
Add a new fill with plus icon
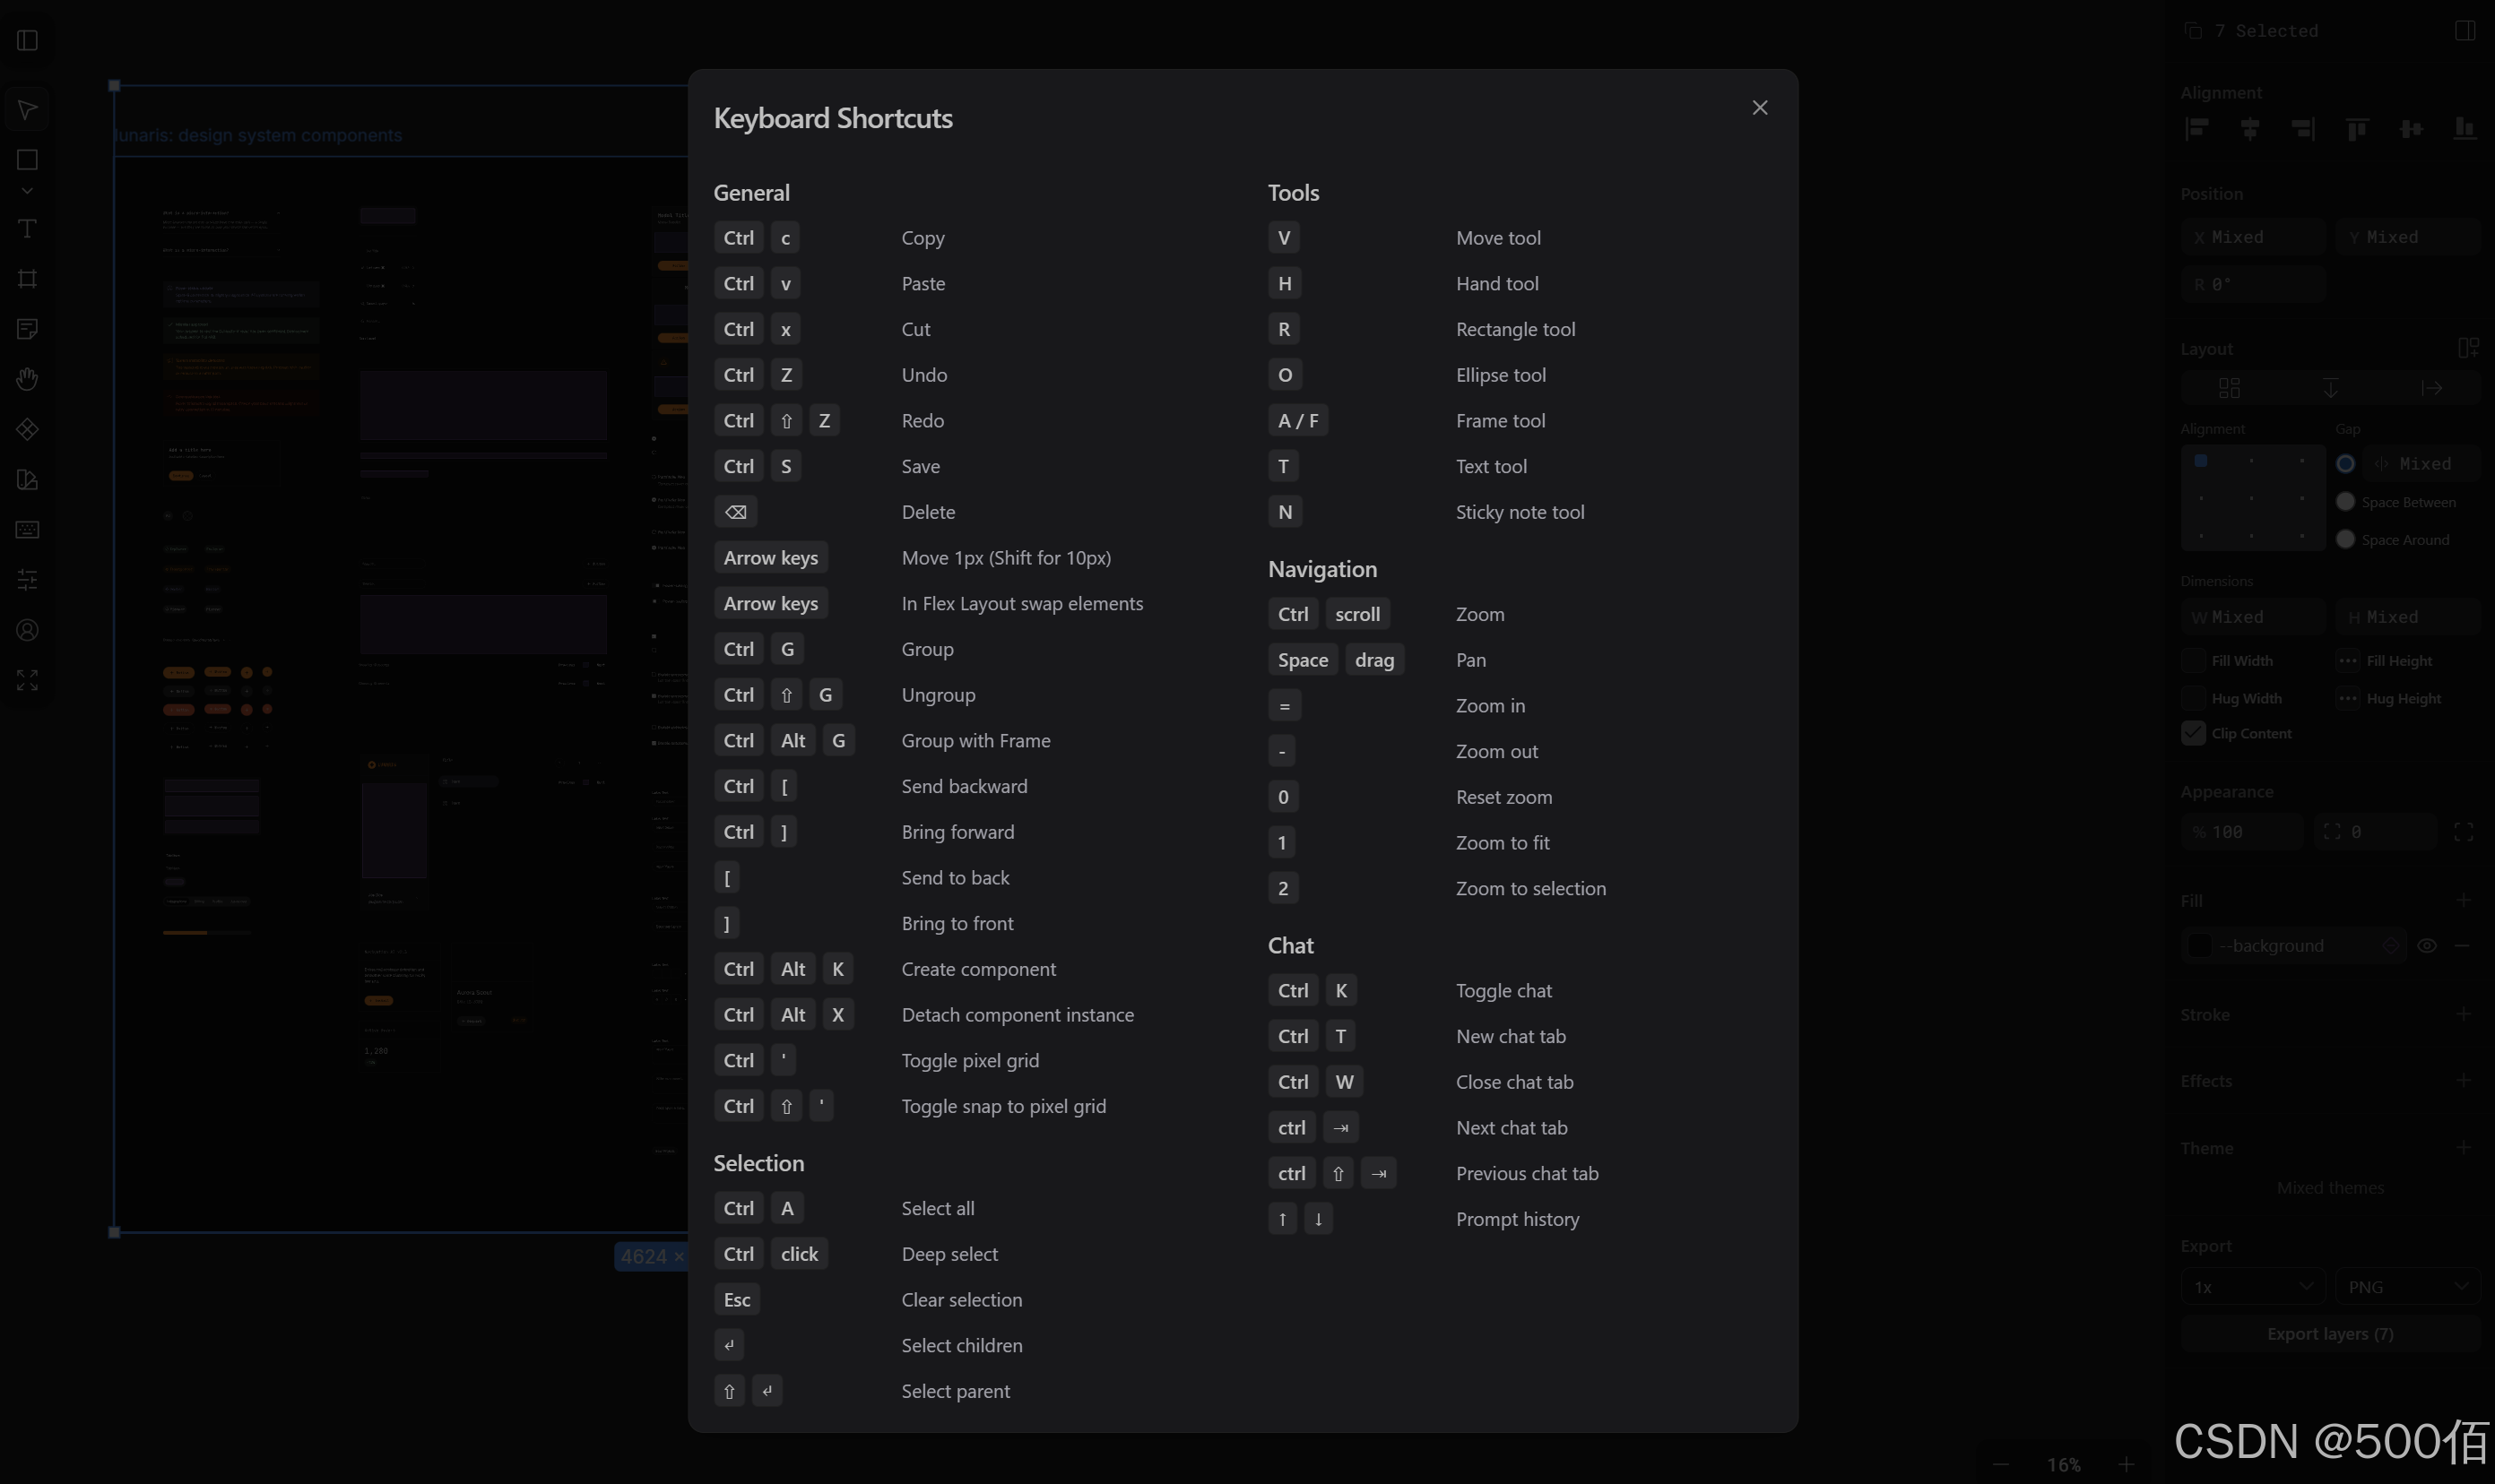click(x=2464, y=901)
